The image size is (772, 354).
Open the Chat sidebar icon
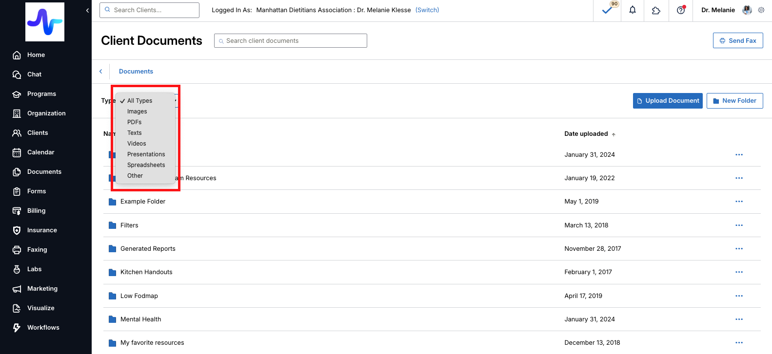point(17,75)
